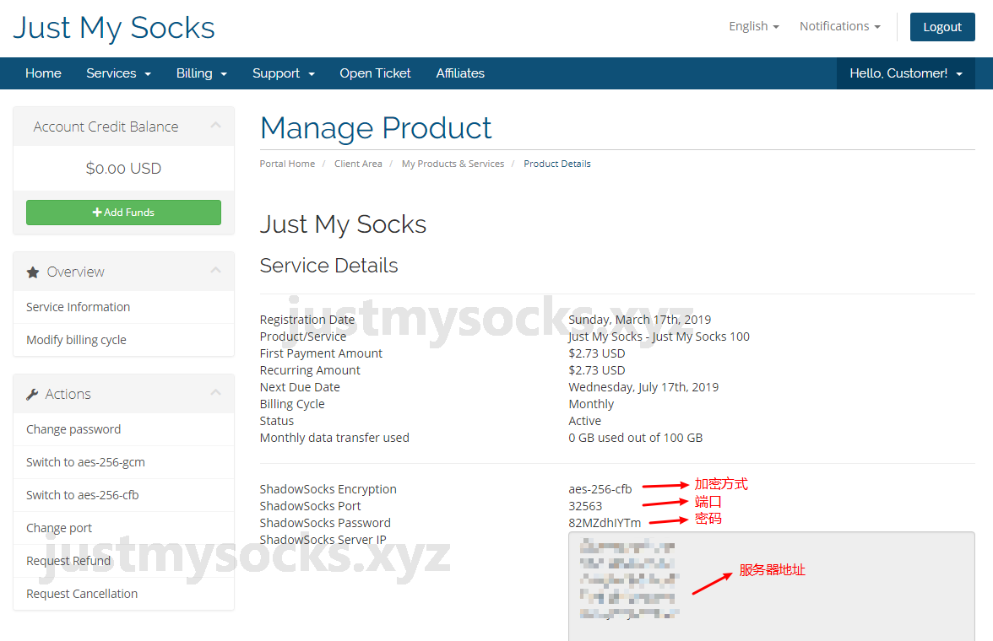Expand the Support menu
Image resolution: width=993 pixels, height=641 pixels.
click(x=283, y=73)
